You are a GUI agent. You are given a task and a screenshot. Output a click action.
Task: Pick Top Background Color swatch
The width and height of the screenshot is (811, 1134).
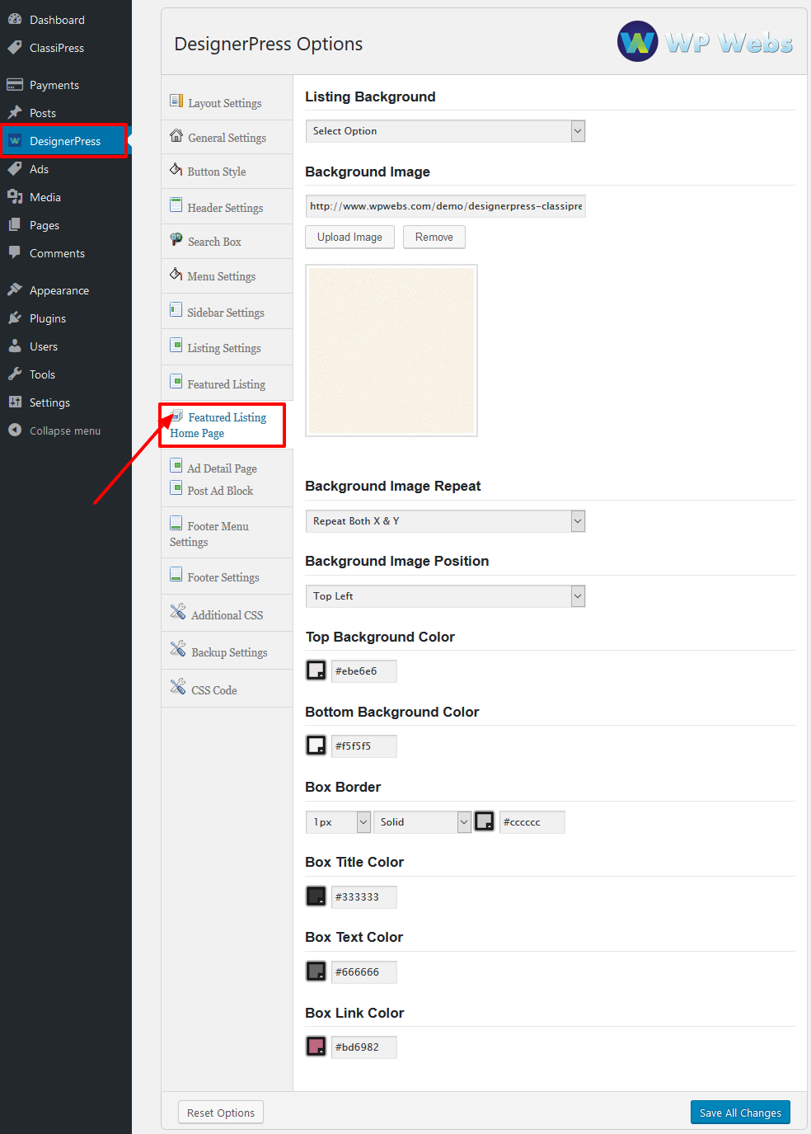coord(316,671)
